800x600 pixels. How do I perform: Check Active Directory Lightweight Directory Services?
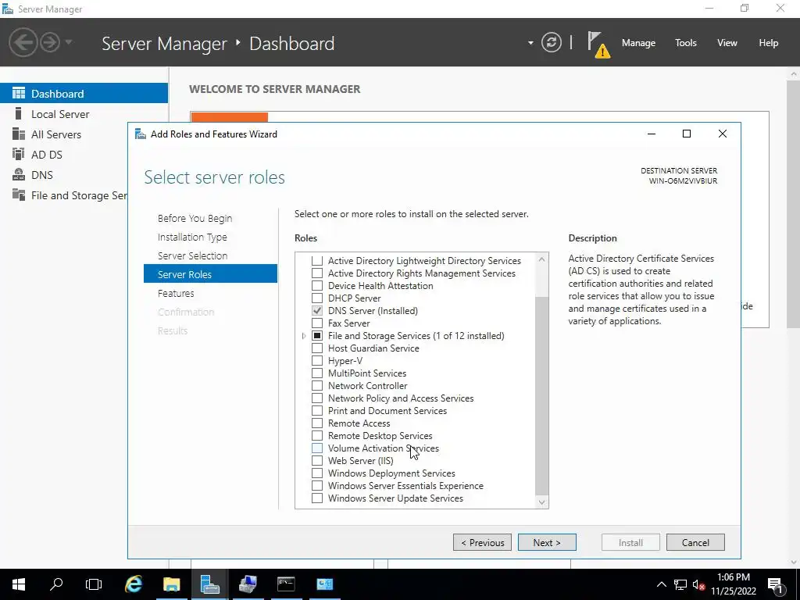point(317,261)
